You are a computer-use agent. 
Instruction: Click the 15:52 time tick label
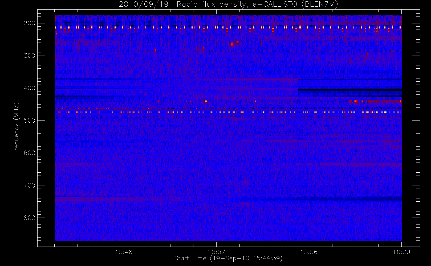(x=217, y=252)
